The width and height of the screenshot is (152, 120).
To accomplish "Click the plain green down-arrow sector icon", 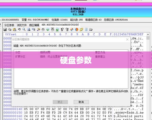I will [48, 30].
